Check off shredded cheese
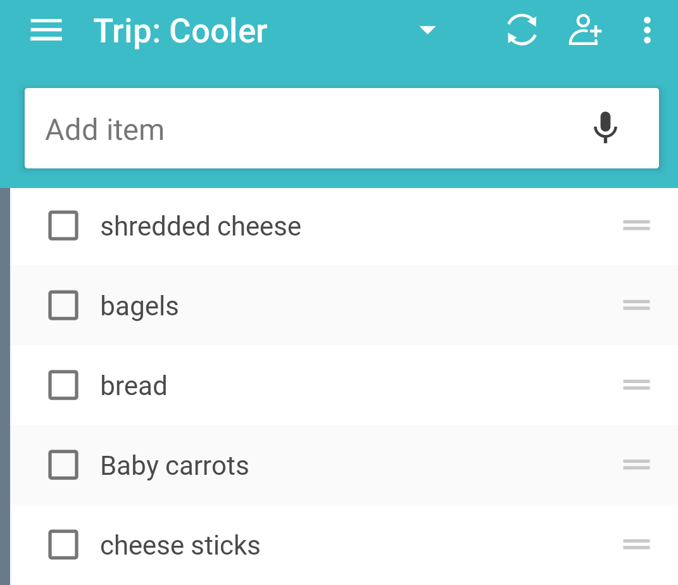This screenshot has width=678, height=585. 63,225
